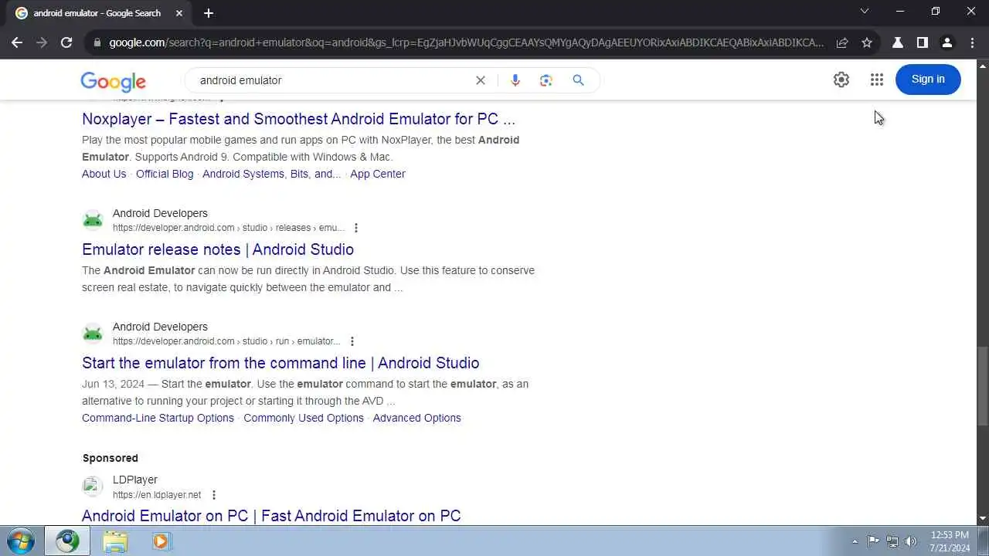Bookmark this page with star icon

(x=867, y=42)
